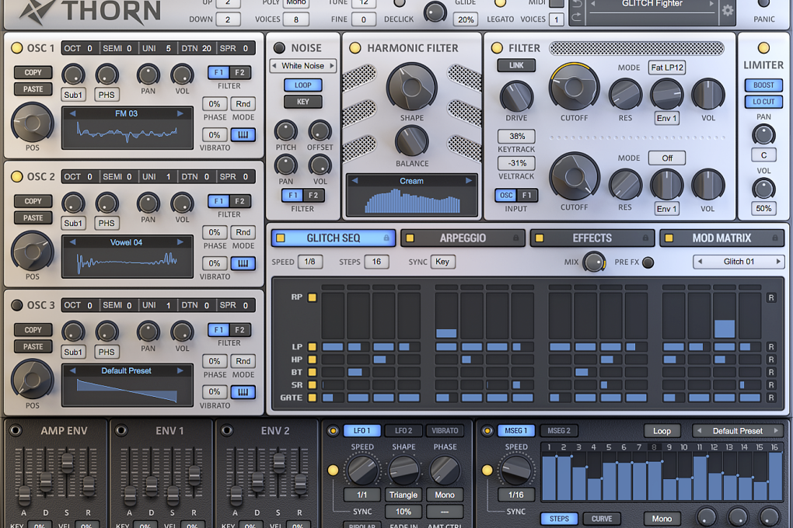The image size is (793, 528).
Task: Click lock icon on ARPEGGIO tab
Action: pyautogui.click(x=516, y=238)
